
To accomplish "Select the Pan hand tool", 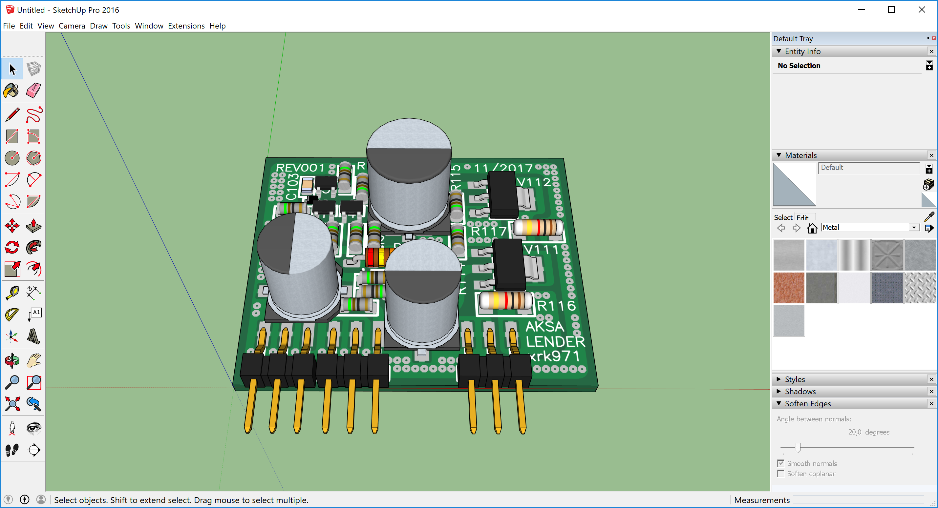I will click(x=33, y=361).
